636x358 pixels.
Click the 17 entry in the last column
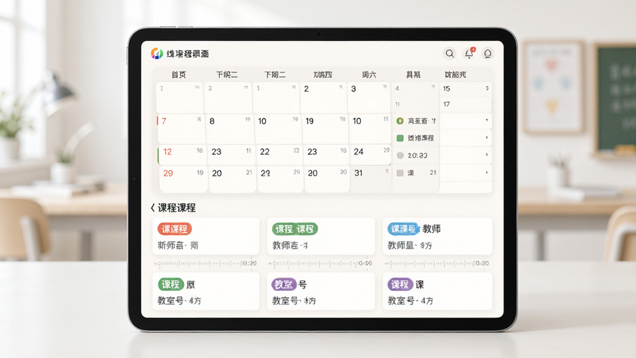pyautogui.click(x=466, y=104)
